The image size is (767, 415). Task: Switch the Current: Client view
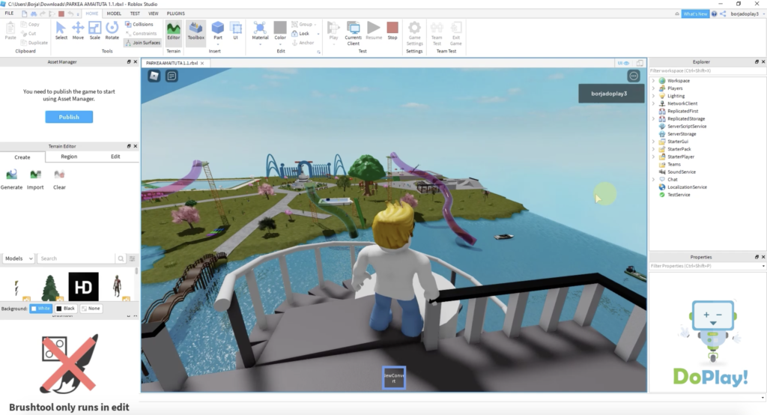[354, 33]
